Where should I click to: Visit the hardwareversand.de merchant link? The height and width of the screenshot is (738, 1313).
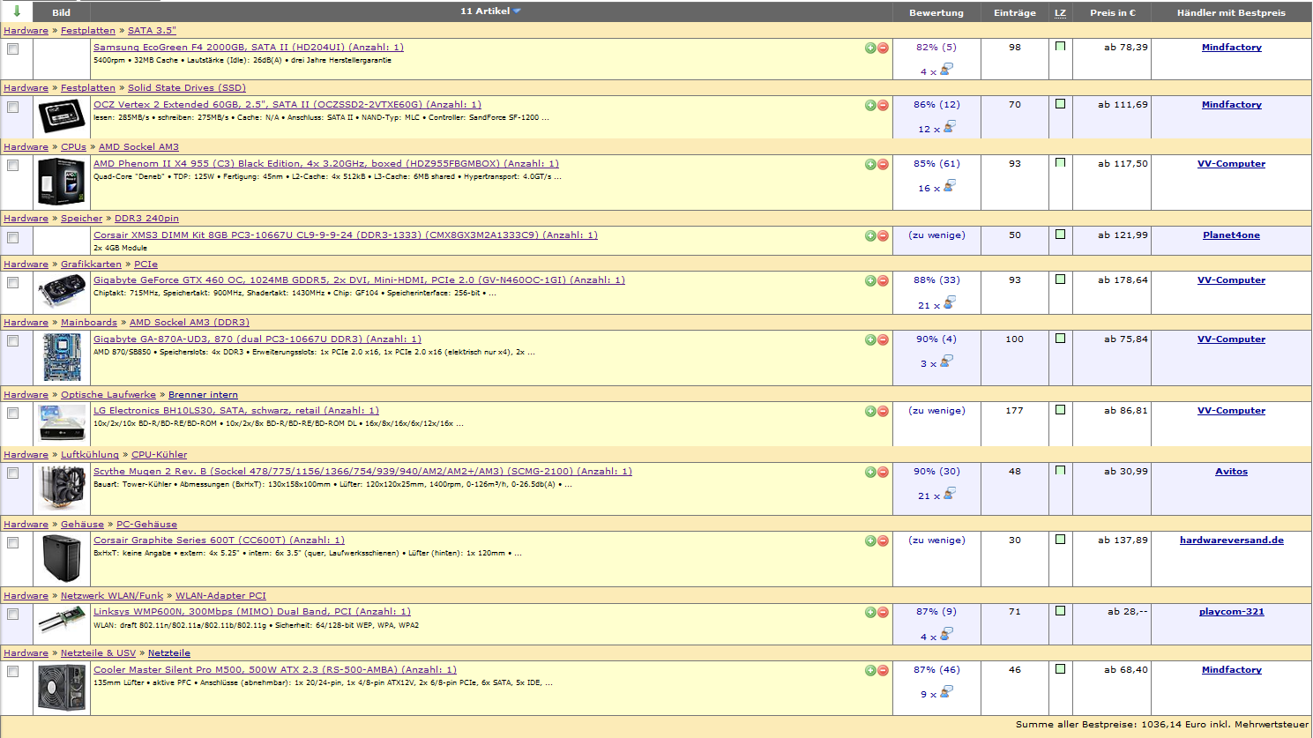pos(1231,540)
